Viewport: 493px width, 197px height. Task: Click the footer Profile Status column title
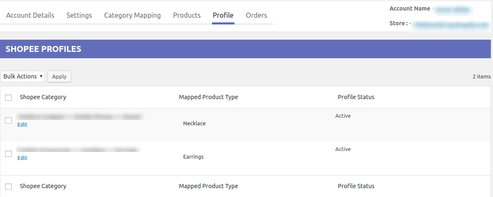tap(356, 186)
